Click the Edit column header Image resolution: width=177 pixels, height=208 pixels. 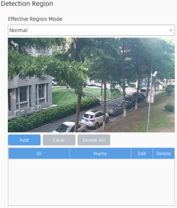click(142, 153)
